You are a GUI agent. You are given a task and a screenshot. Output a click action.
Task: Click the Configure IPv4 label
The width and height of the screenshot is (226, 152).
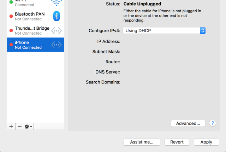point(105,30)
